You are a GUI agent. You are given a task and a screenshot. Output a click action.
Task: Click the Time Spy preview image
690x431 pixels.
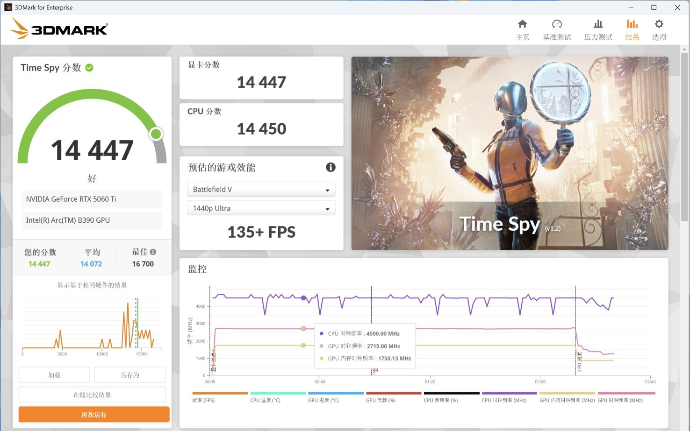(x=510, y=153)
